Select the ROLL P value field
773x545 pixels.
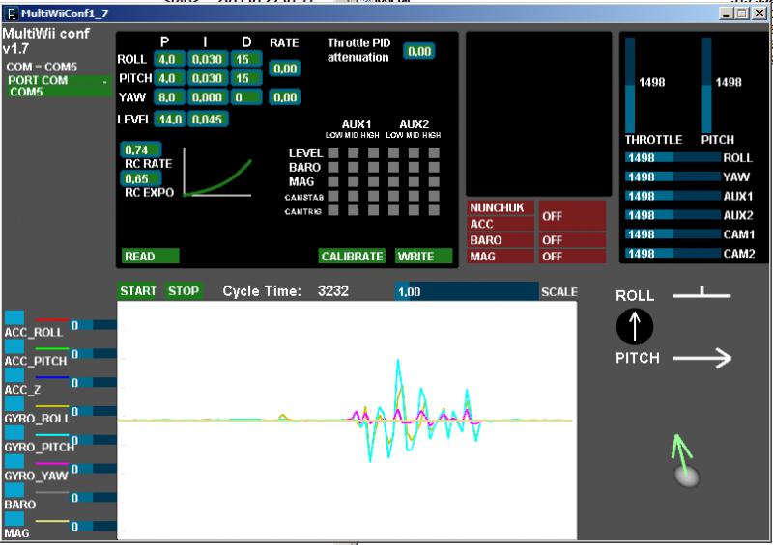coord(167,59)
